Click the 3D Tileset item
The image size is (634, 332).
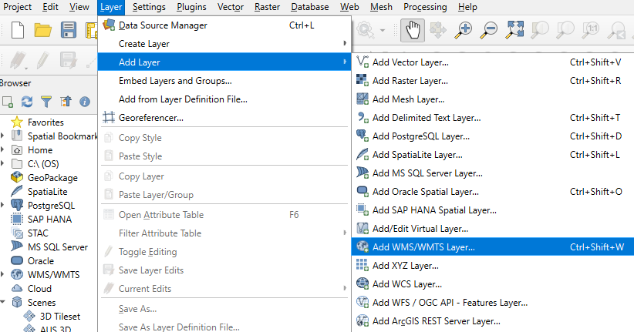click(x=60, y=316)
